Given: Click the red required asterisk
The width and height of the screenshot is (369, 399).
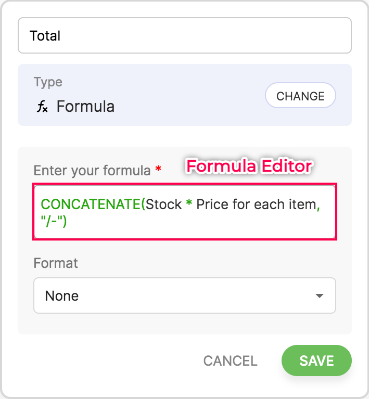Looking at the screenshot, I should click(158, 170).
